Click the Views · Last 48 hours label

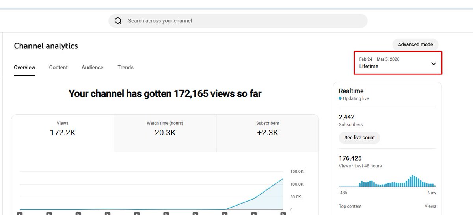pos(360,166)
